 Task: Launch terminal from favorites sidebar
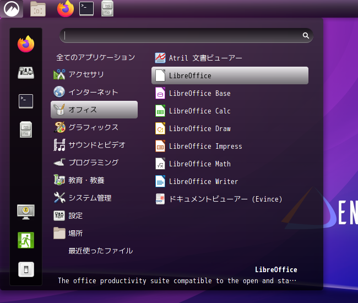26,101
